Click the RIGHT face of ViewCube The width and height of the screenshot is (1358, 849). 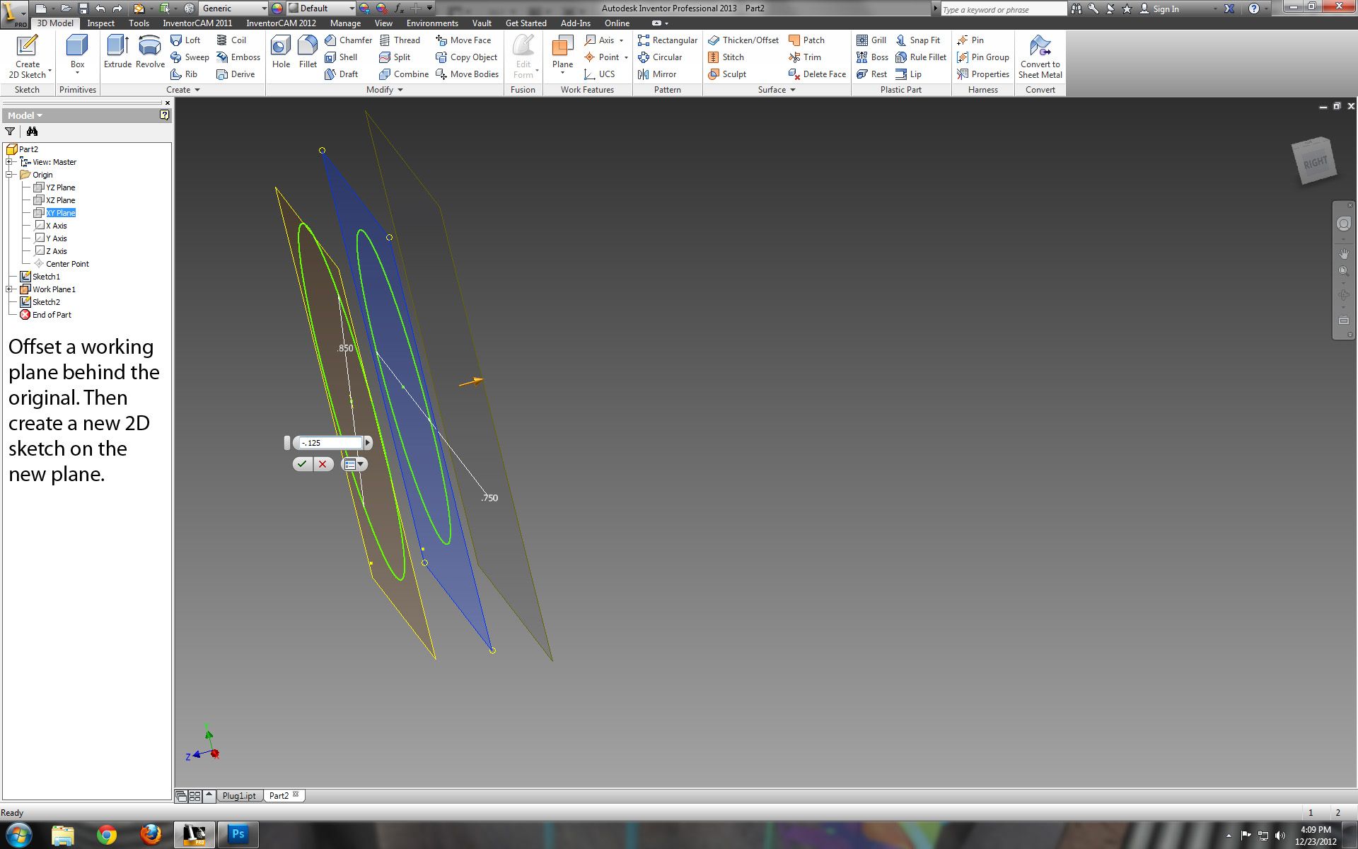tap(1315, 163)
